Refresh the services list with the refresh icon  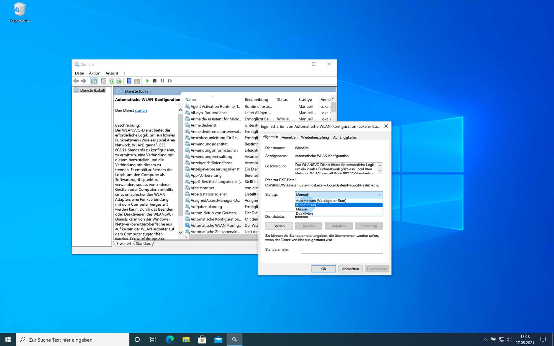(x=111, y=81)
